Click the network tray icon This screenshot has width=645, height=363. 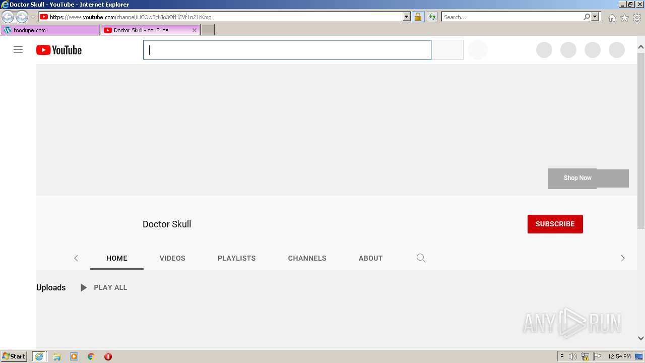tap(585, 356)
